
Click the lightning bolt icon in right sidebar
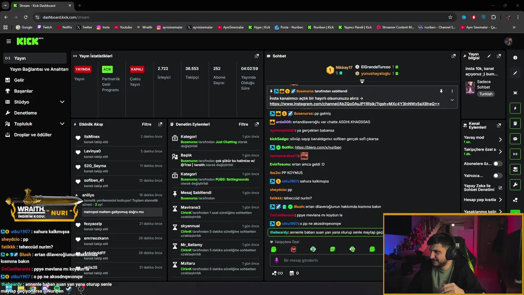coord(515,108)
